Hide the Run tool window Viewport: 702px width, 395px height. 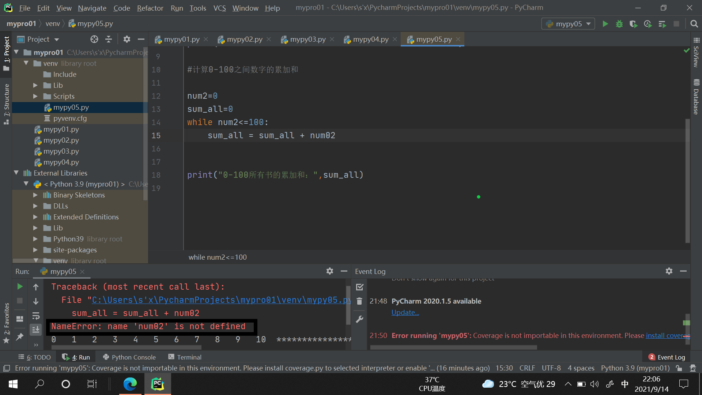[344, 271]
